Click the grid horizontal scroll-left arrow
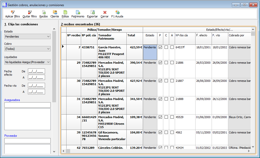The image size is (260, 158). click(x=63, y=151)
